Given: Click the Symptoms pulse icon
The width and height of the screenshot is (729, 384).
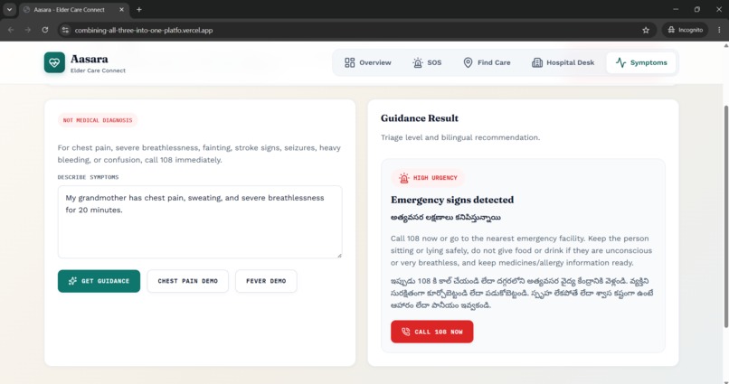Looking at the screenshot, I should click(x=620, y=62).
